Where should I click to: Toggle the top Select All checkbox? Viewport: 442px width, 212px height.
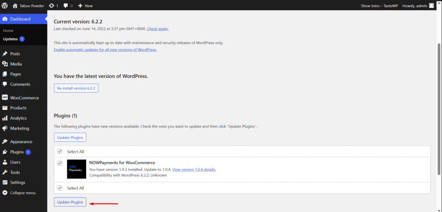tap(60, 152)
